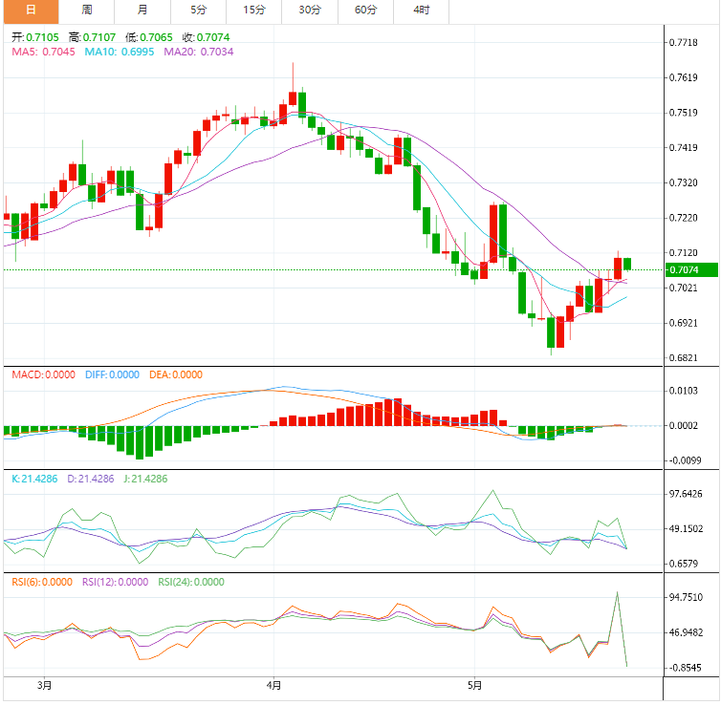Click the 0.7320 price axis value
Screen dimensions: 721x705
point(684,182)
